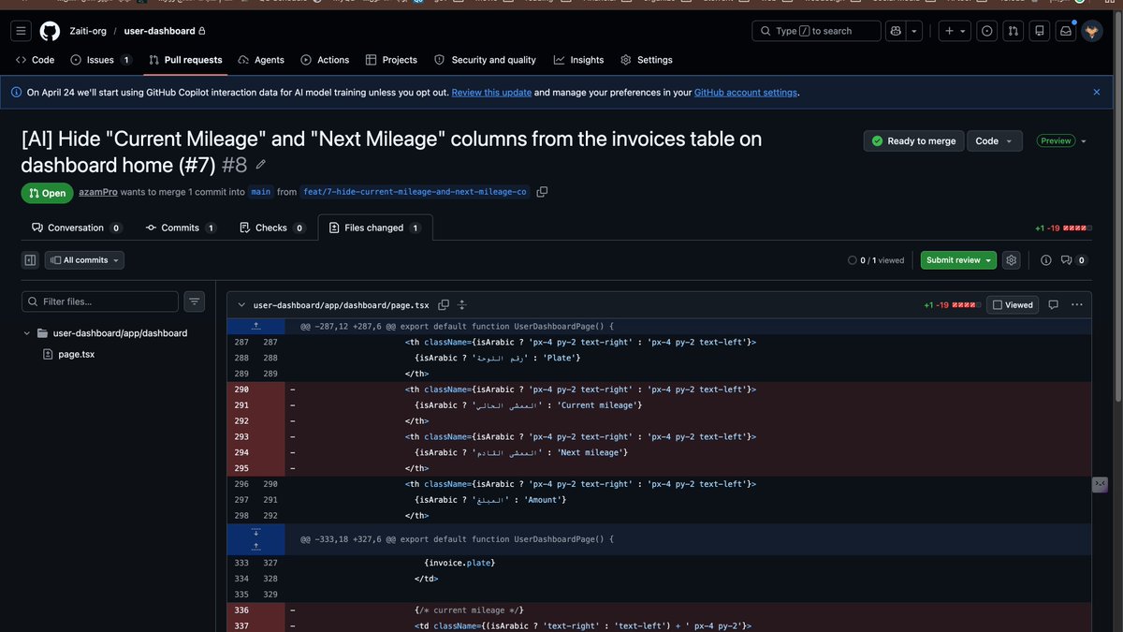Open the Issues tab
Screen dimensions: 1123x632
tap(100, 60)
